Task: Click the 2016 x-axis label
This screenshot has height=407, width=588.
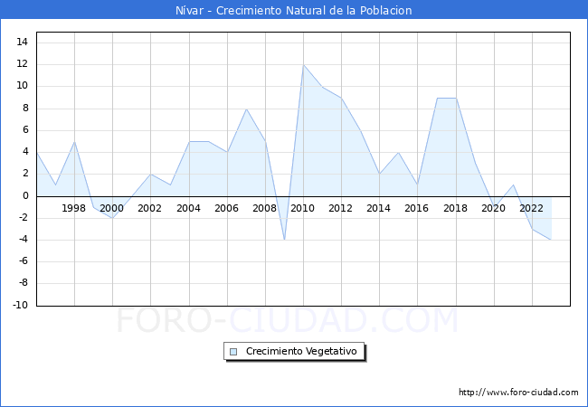Action: click(416, 208)
